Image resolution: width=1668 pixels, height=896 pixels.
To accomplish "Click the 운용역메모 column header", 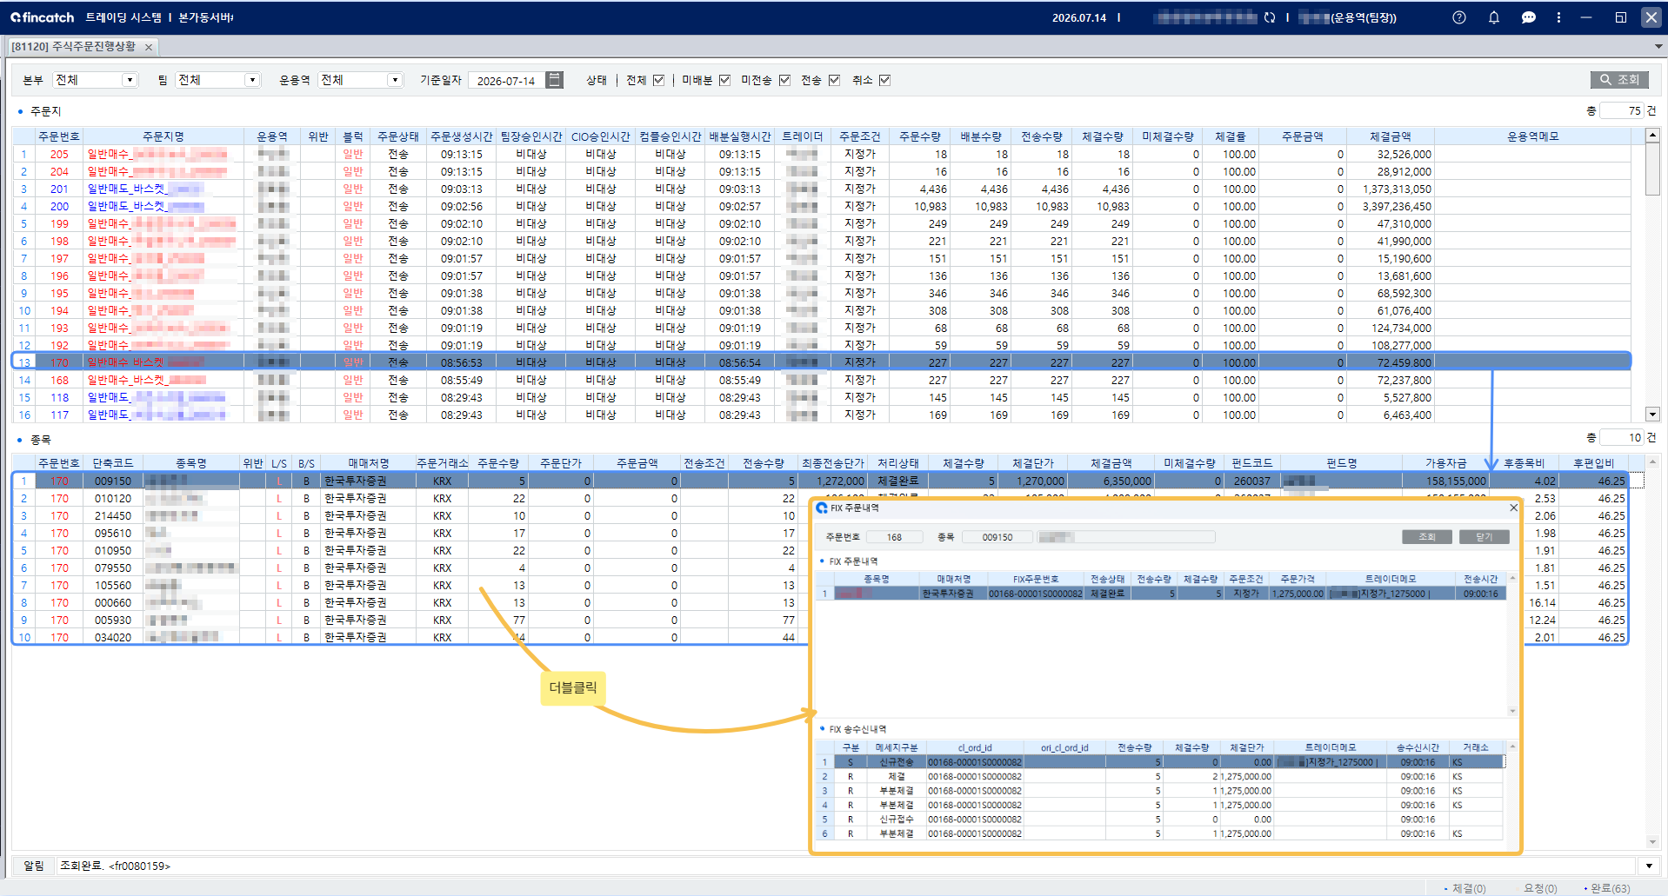I will click(x=1533, y=136).
